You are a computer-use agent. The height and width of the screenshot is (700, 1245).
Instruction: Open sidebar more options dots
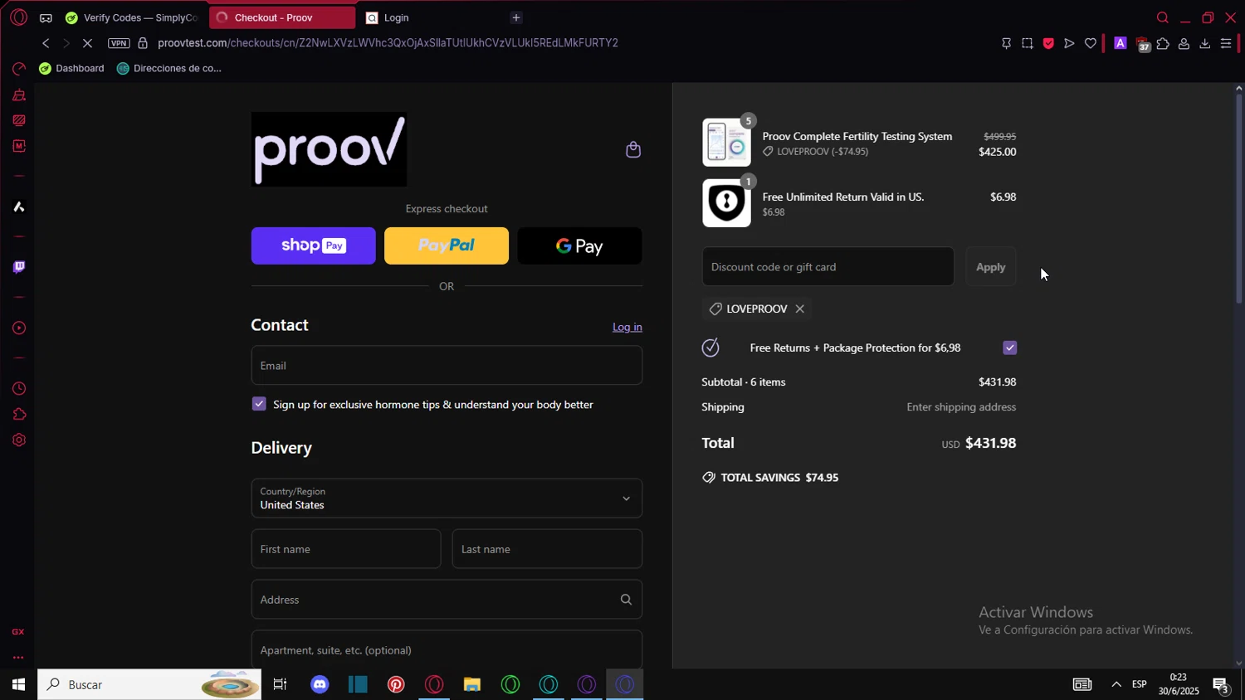tap(18, 658)
